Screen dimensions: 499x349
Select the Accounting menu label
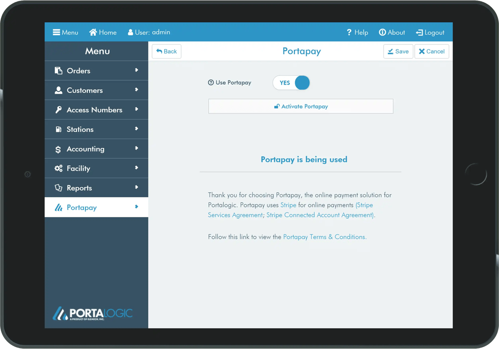point(85,149)
